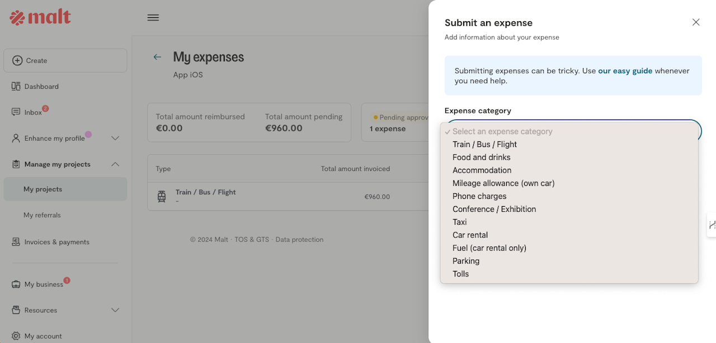Click the back arrow beside My expenses

pyautogui.click(x=157, y=57)
